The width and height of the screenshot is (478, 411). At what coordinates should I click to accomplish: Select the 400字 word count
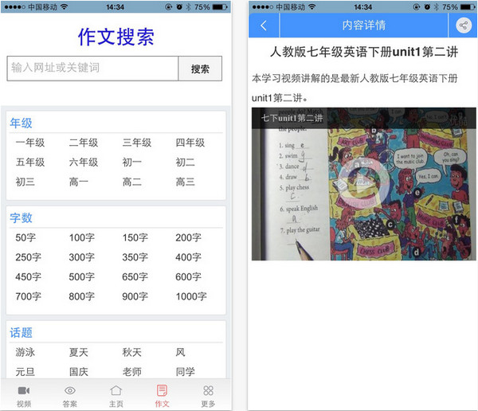188,257
